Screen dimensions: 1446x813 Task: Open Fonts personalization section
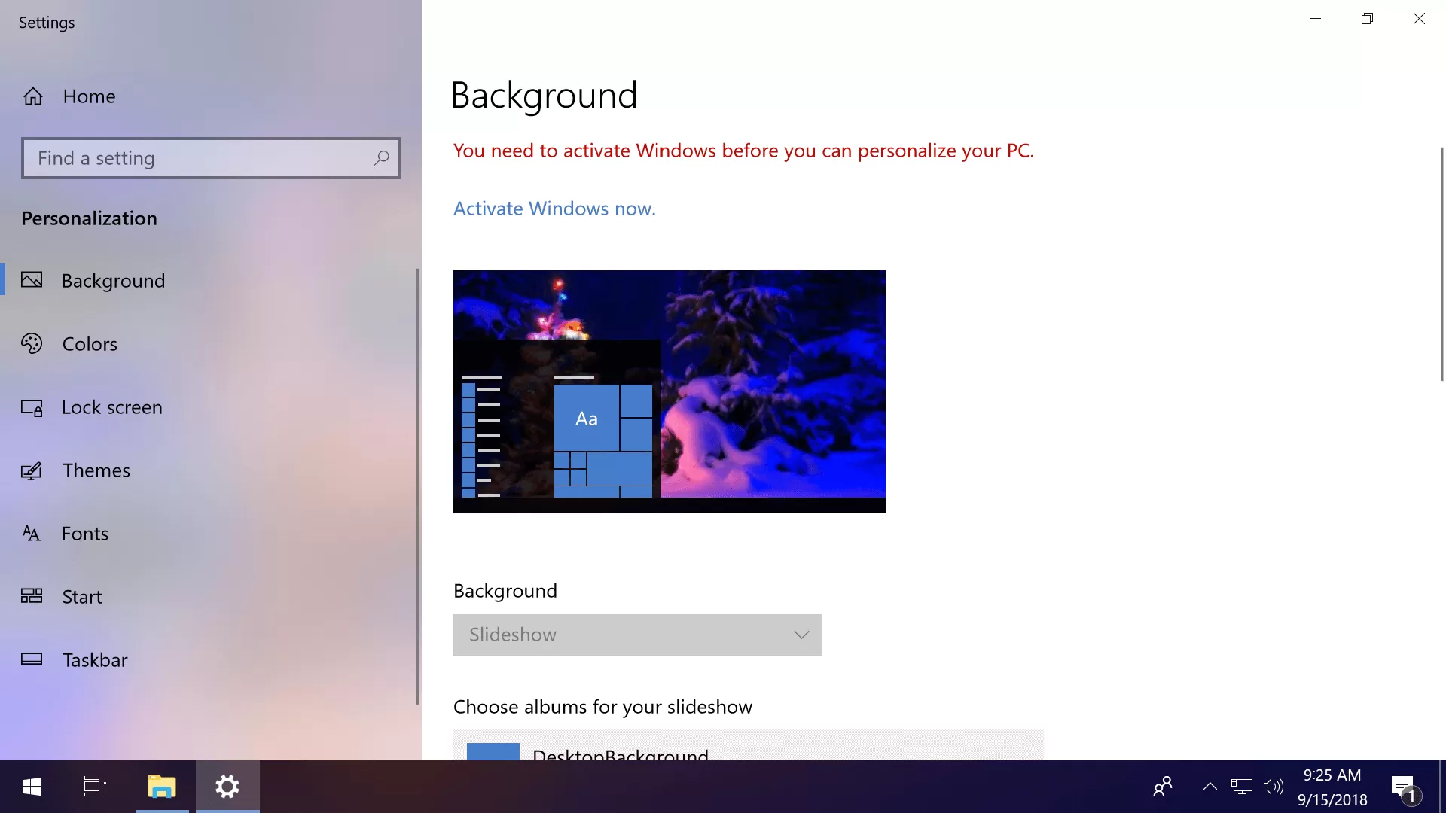tap(85, 532)
